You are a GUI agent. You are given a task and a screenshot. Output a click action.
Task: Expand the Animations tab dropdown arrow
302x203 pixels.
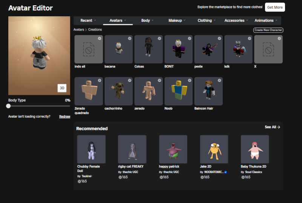tap(276, 20)
